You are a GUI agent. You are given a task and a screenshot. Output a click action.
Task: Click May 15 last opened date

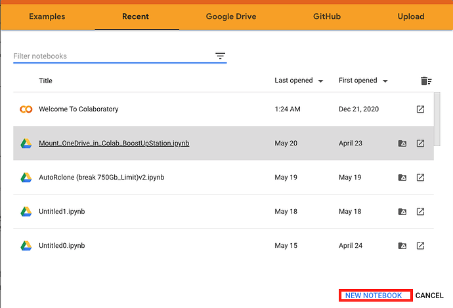tap(286, 246)
